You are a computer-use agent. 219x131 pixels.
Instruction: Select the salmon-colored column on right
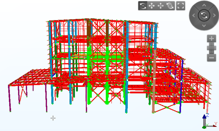pos(154,82)
